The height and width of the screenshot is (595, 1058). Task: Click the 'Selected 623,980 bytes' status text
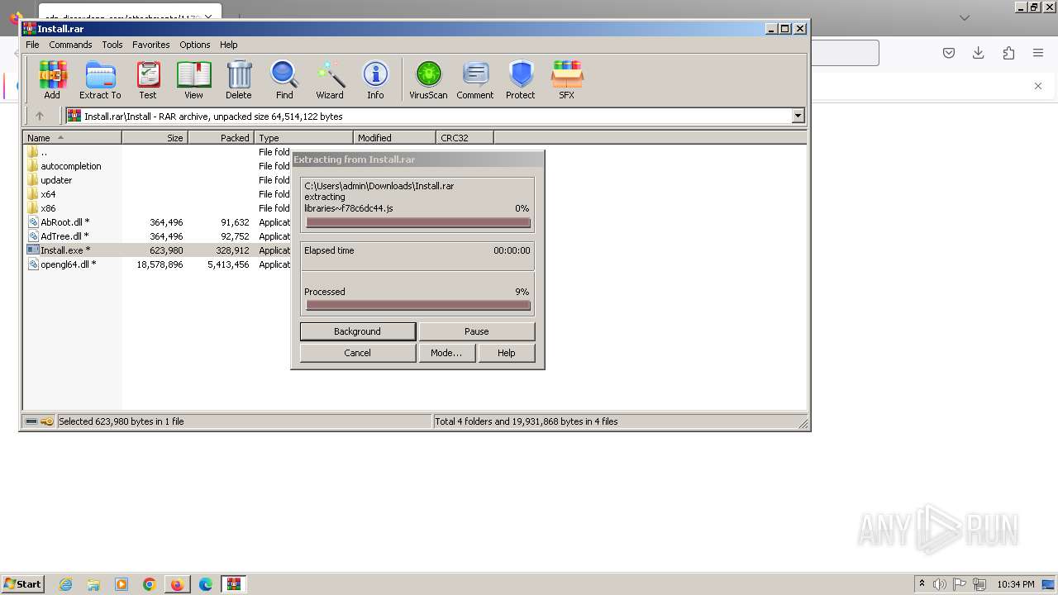click(x=122, y=421)
